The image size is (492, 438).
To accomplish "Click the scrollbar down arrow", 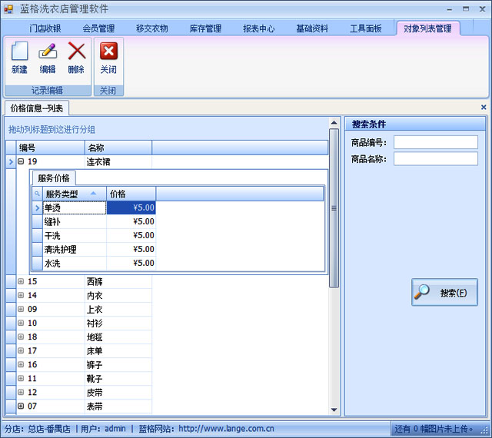I will click(x=334, y=410).
